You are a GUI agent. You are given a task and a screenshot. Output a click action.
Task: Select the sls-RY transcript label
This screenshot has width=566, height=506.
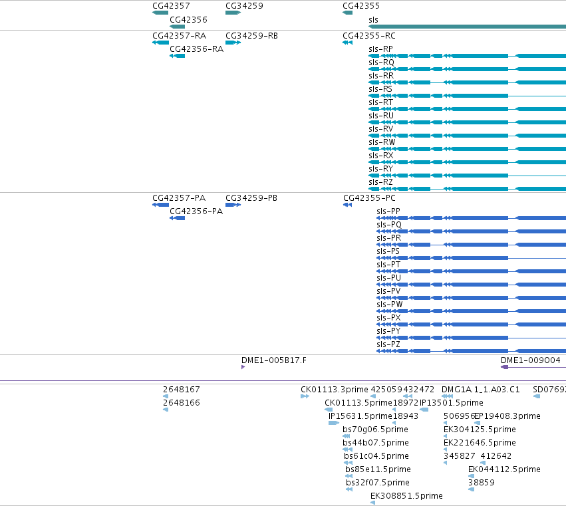pyautogui.click(x=381, y=169)
